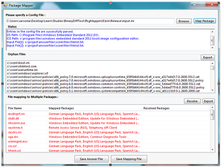Select orphan file c:\scom\weruntime.ini
Viewport: 221px width, 167px height.
(22, 70)
